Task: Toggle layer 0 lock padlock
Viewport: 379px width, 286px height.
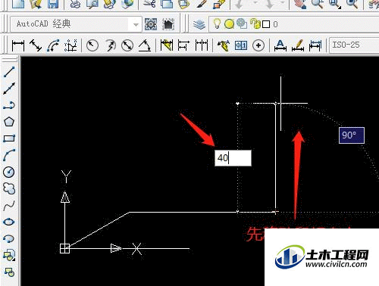Action: (x=255, y=24)
